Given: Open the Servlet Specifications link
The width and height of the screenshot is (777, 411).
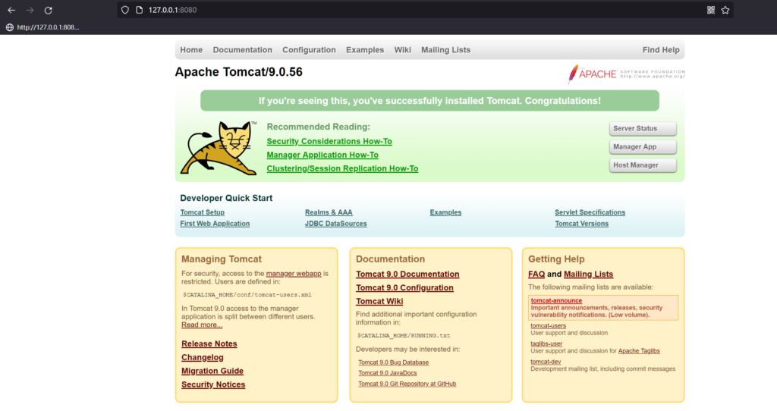Looking at the screenshot, I should tap(590, 212).
